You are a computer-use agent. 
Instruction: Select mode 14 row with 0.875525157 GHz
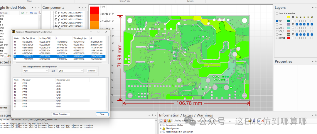59,42
